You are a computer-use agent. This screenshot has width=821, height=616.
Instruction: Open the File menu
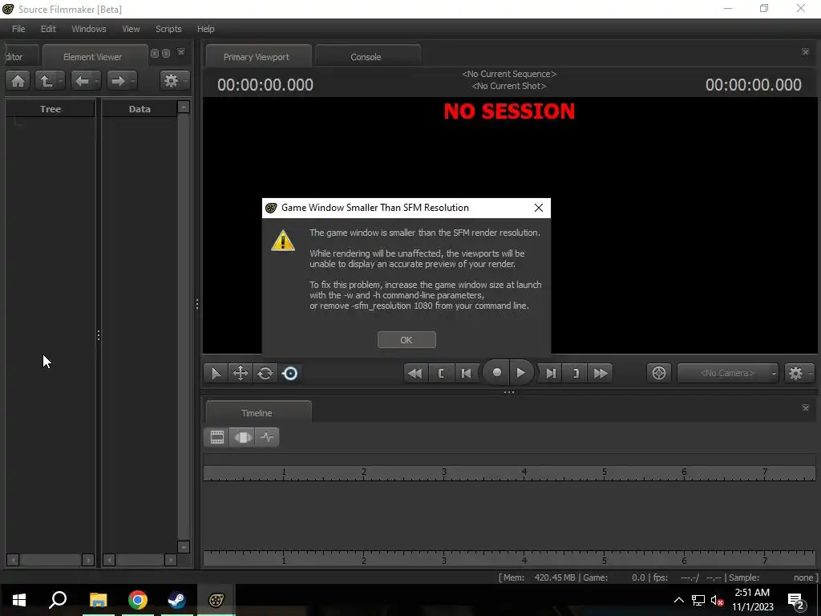click(x=18, y=29)
